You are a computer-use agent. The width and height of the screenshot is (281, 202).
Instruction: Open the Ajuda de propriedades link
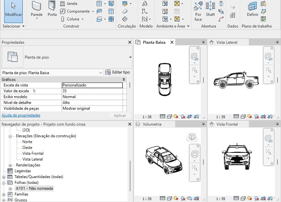pos(21,115)
